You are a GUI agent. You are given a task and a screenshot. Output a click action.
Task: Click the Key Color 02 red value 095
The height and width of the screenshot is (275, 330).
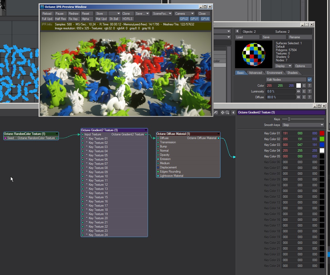coord(285,139)
